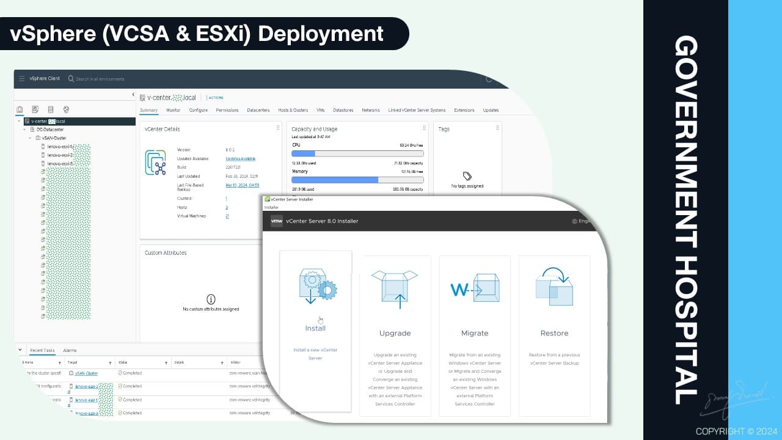Screen dimensions: 782x440
Task: Open the vSAN-Cluster link in tasks
Action: point(86,373)
